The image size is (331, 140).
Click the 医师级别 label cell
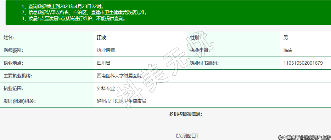click(x=47, y=51)
